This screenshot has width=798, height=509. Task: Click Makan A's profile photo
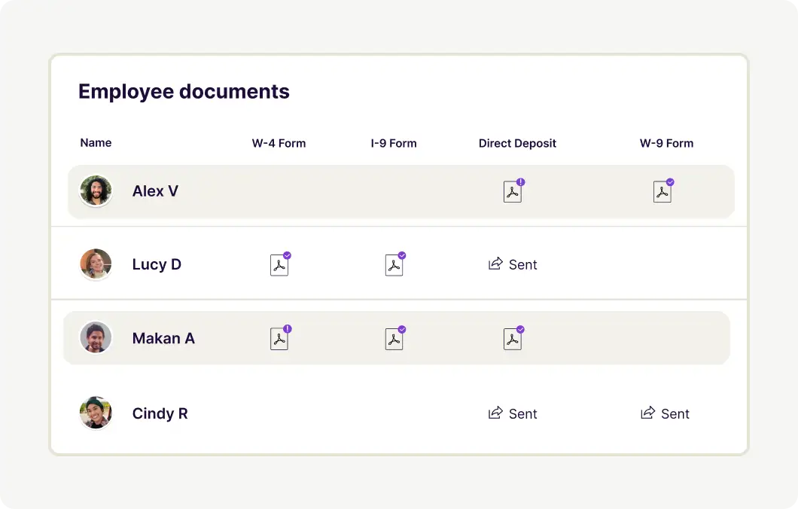[x=96, y=337]
